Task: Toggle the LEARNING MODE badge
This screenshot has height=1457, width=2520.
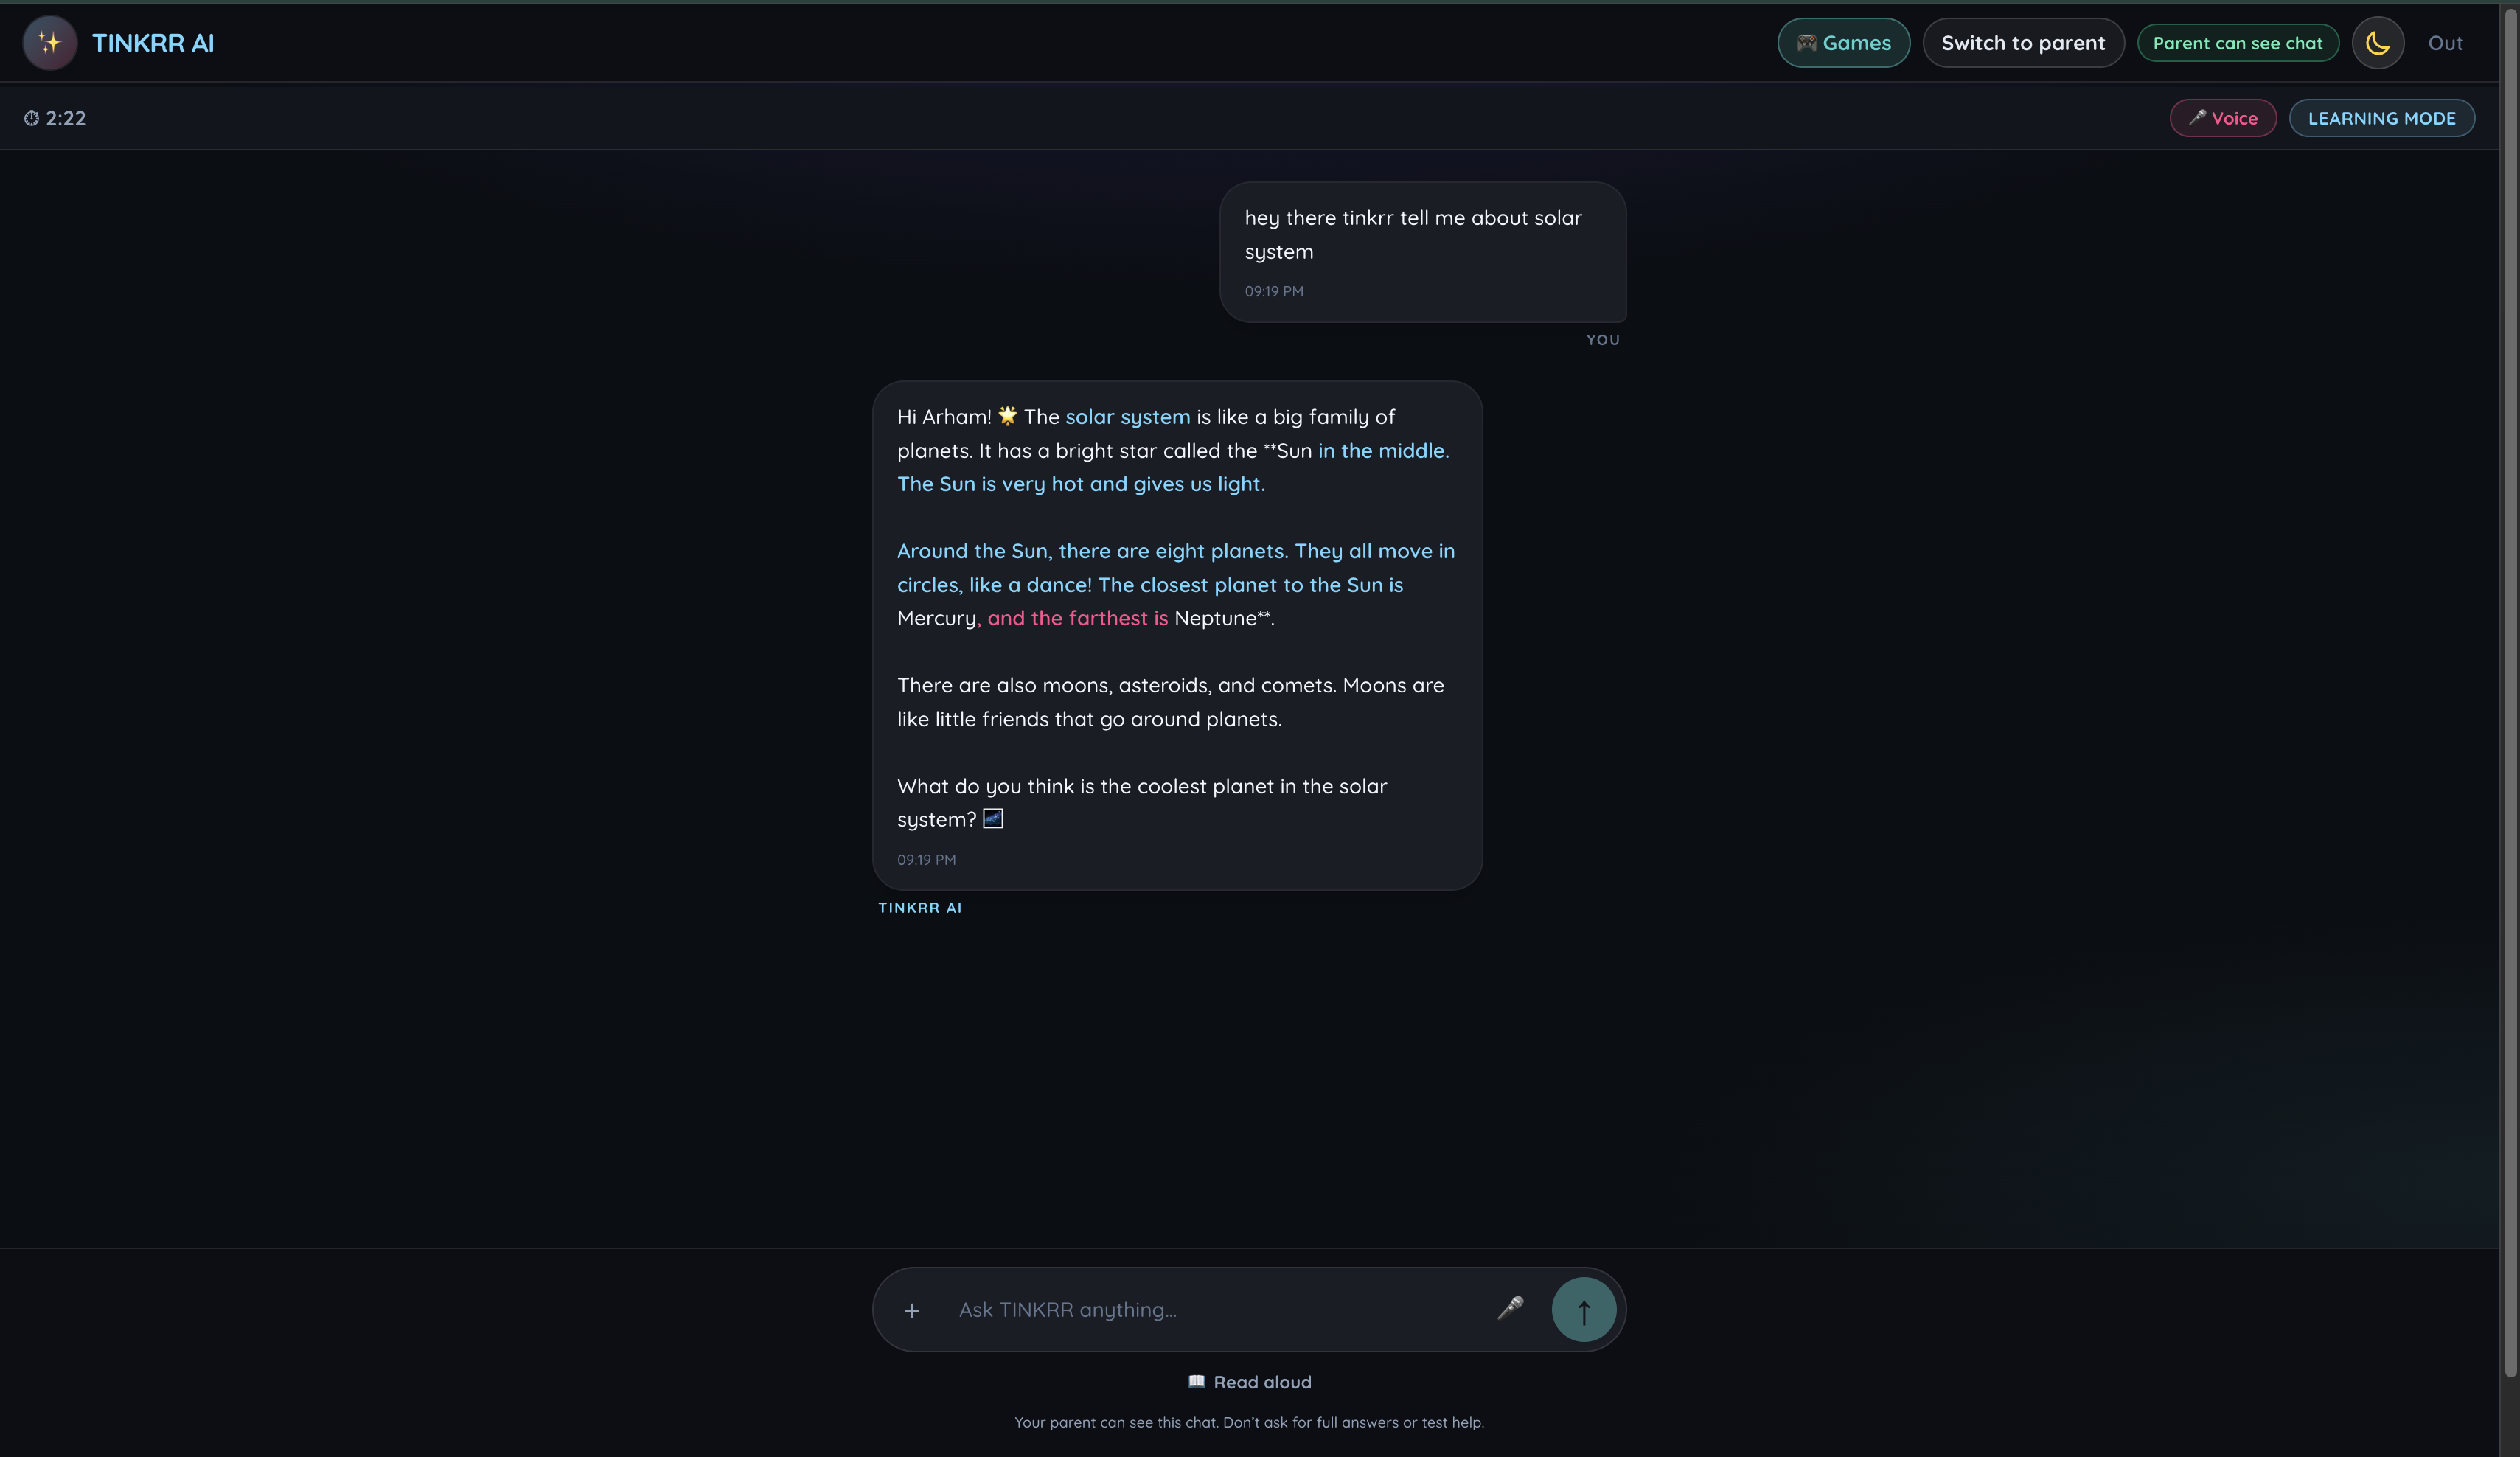Action: [x=2381, y=118]
